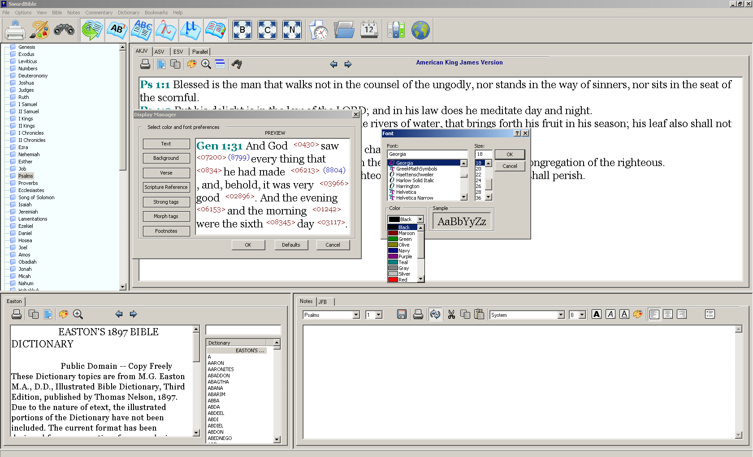
Task: Zoom Bible text with magnifier icon
Action: click(206, 64)
